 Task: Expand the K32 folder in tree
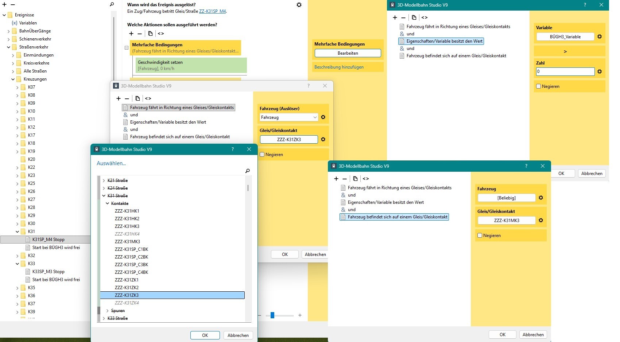pyautogui.click(x=18, y=256)
